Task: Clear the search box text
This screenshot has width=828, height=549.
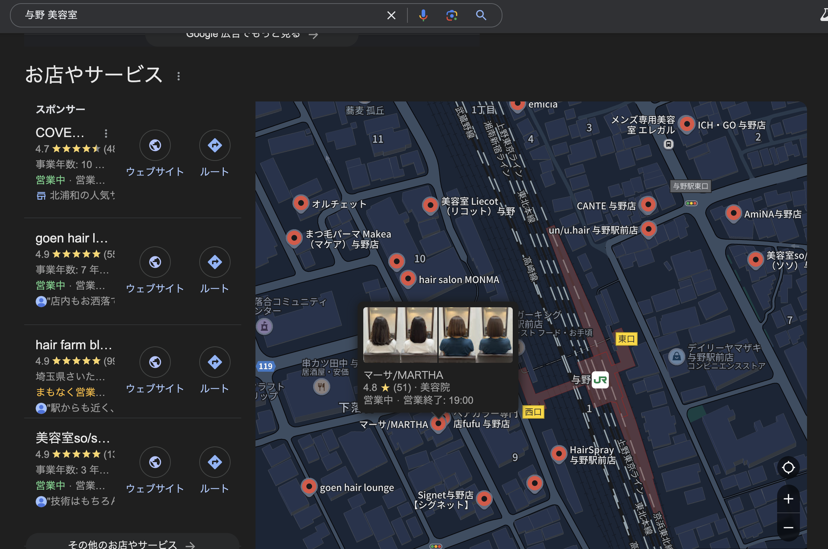Action: pyautogui.click(x=391, y=15)
